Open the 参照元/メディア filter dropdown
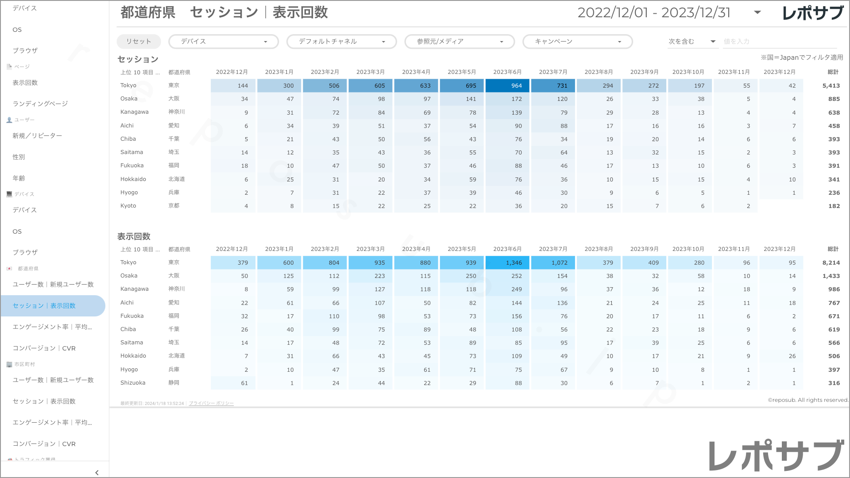 point(460,42)
